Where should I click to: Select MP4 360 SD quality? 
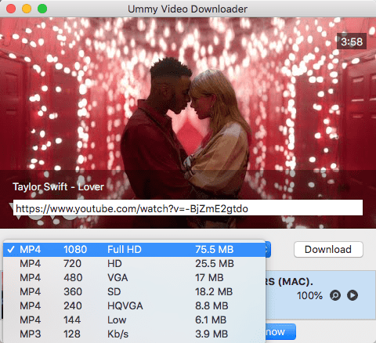[134, 292]
